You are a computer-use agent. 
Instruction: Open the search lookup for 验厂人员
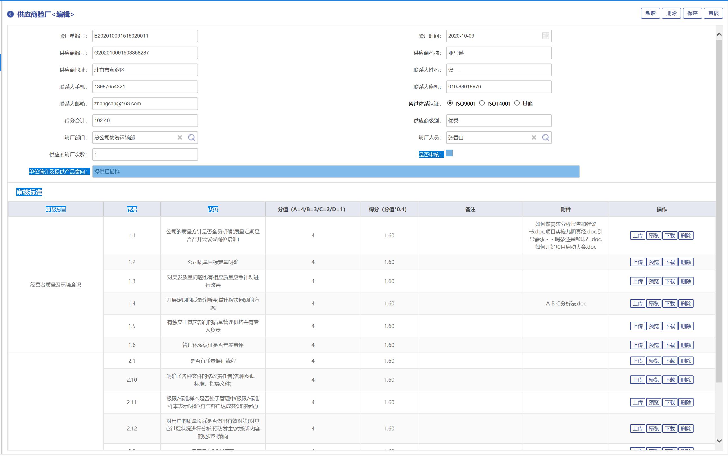click(545, 138)
